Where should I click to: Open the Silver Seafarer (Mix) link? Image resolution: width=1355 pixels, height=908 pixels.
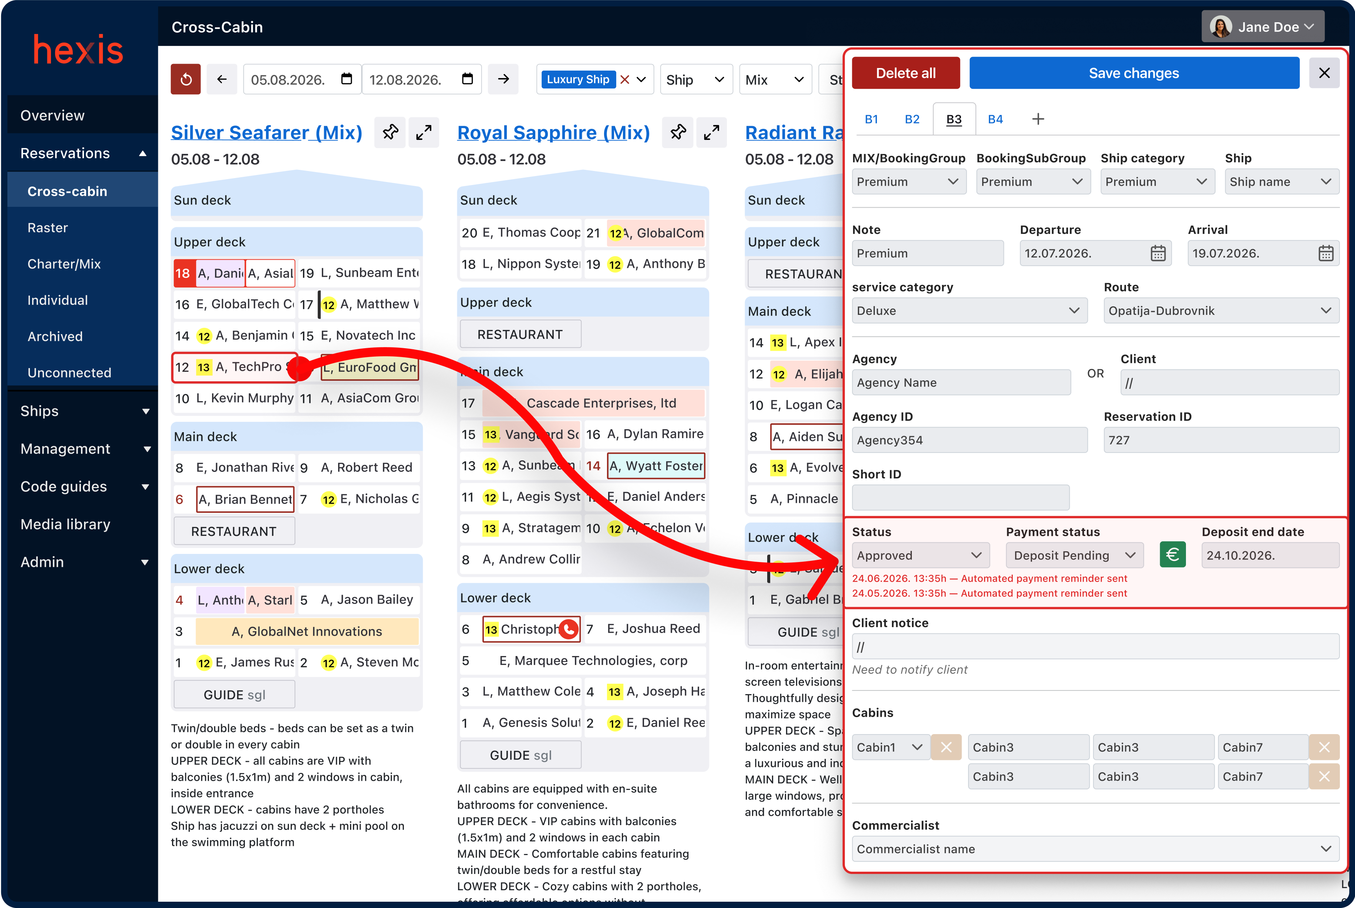[266, 132]
